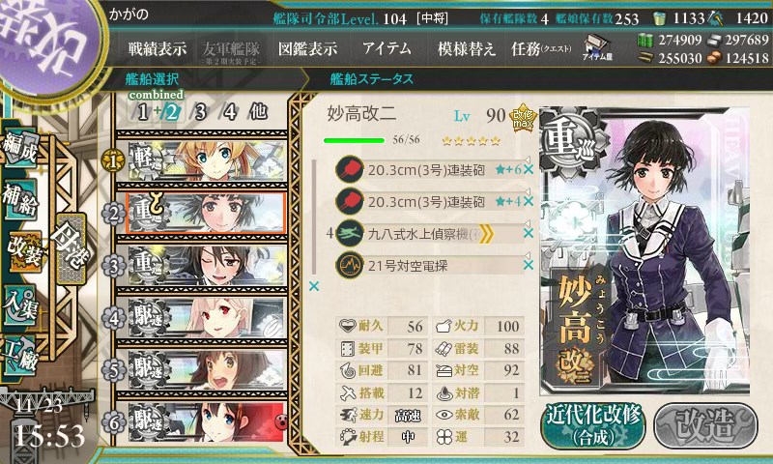Remove the 九八式水上偵察機 with its X
Image resolution: width=773 pixels, height=464 pixels.
(528, 233)
